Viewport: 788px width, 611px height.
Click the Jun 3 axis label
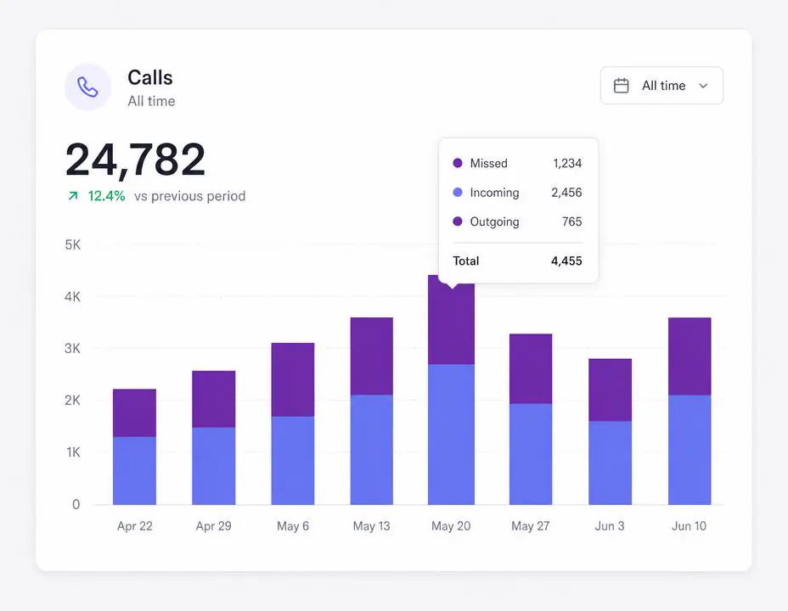(610, 525)
